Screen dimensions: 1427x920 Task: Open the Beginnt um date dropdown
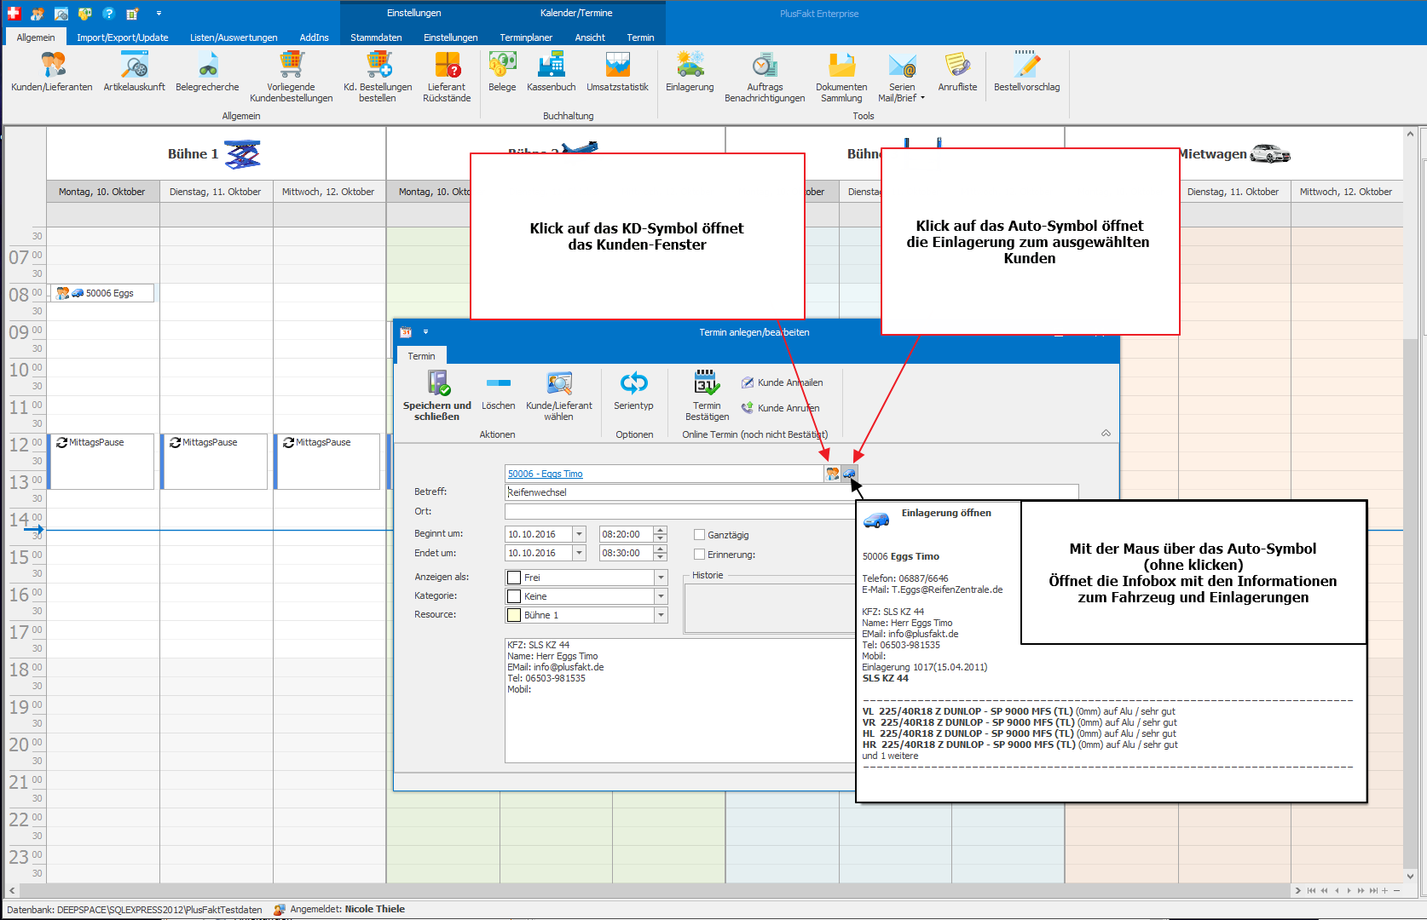click(x=579, y=534)
